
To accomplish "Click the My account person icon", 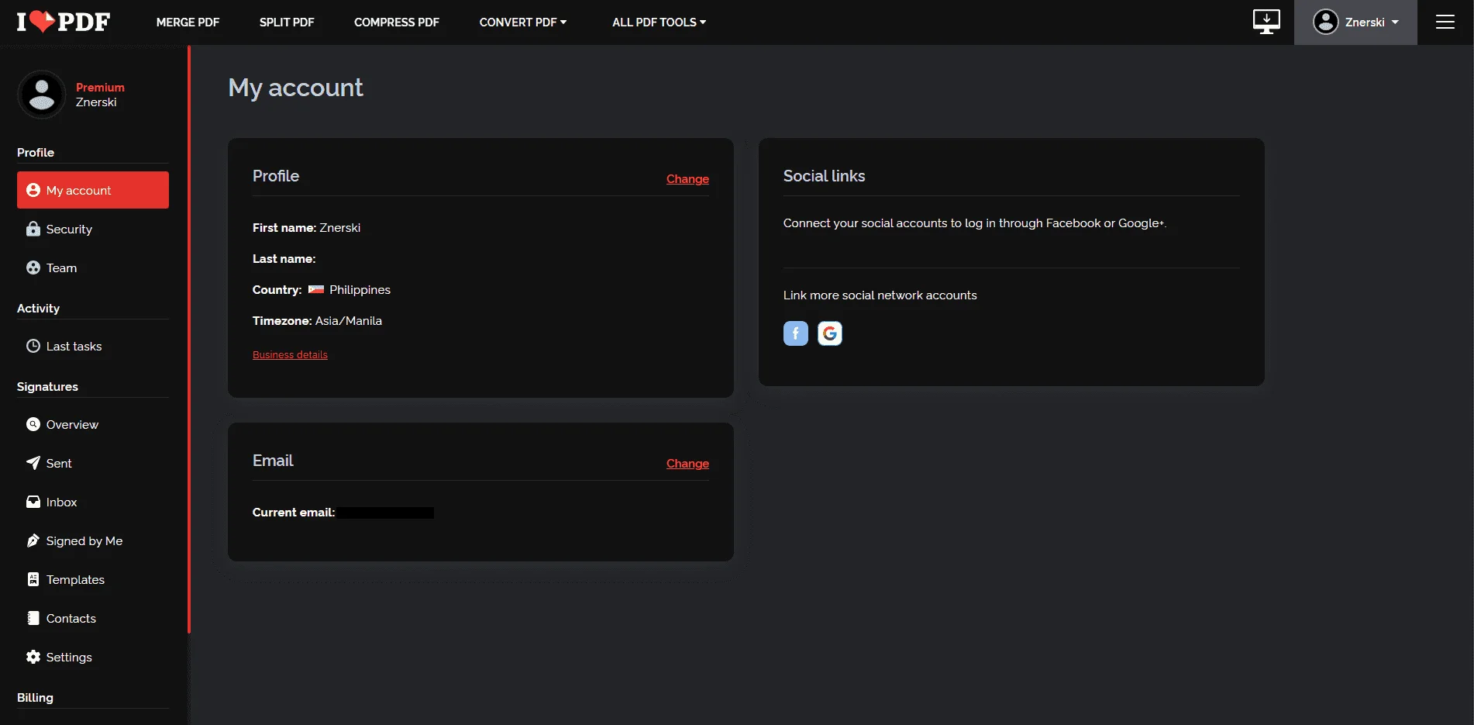I will [x=33, y=190].
